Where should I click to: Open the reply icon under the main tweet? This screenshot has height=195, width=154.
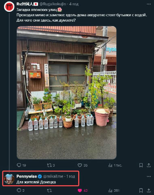click(19, 165)
